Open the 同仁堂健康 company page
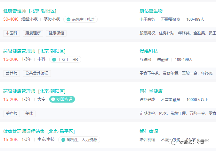The height and width of the screenshot is (151, 216). point(151,91)
